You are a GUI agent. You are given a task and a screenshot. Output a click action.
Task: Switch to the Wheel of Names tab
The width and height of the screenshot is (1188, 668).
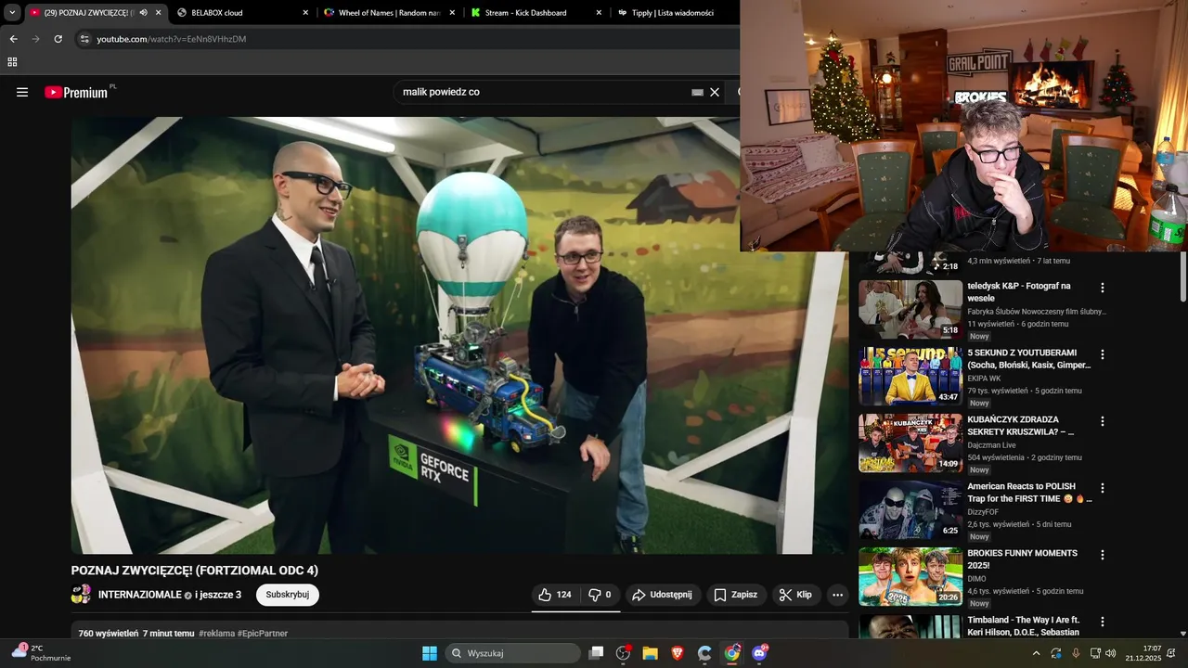(388, 13)
